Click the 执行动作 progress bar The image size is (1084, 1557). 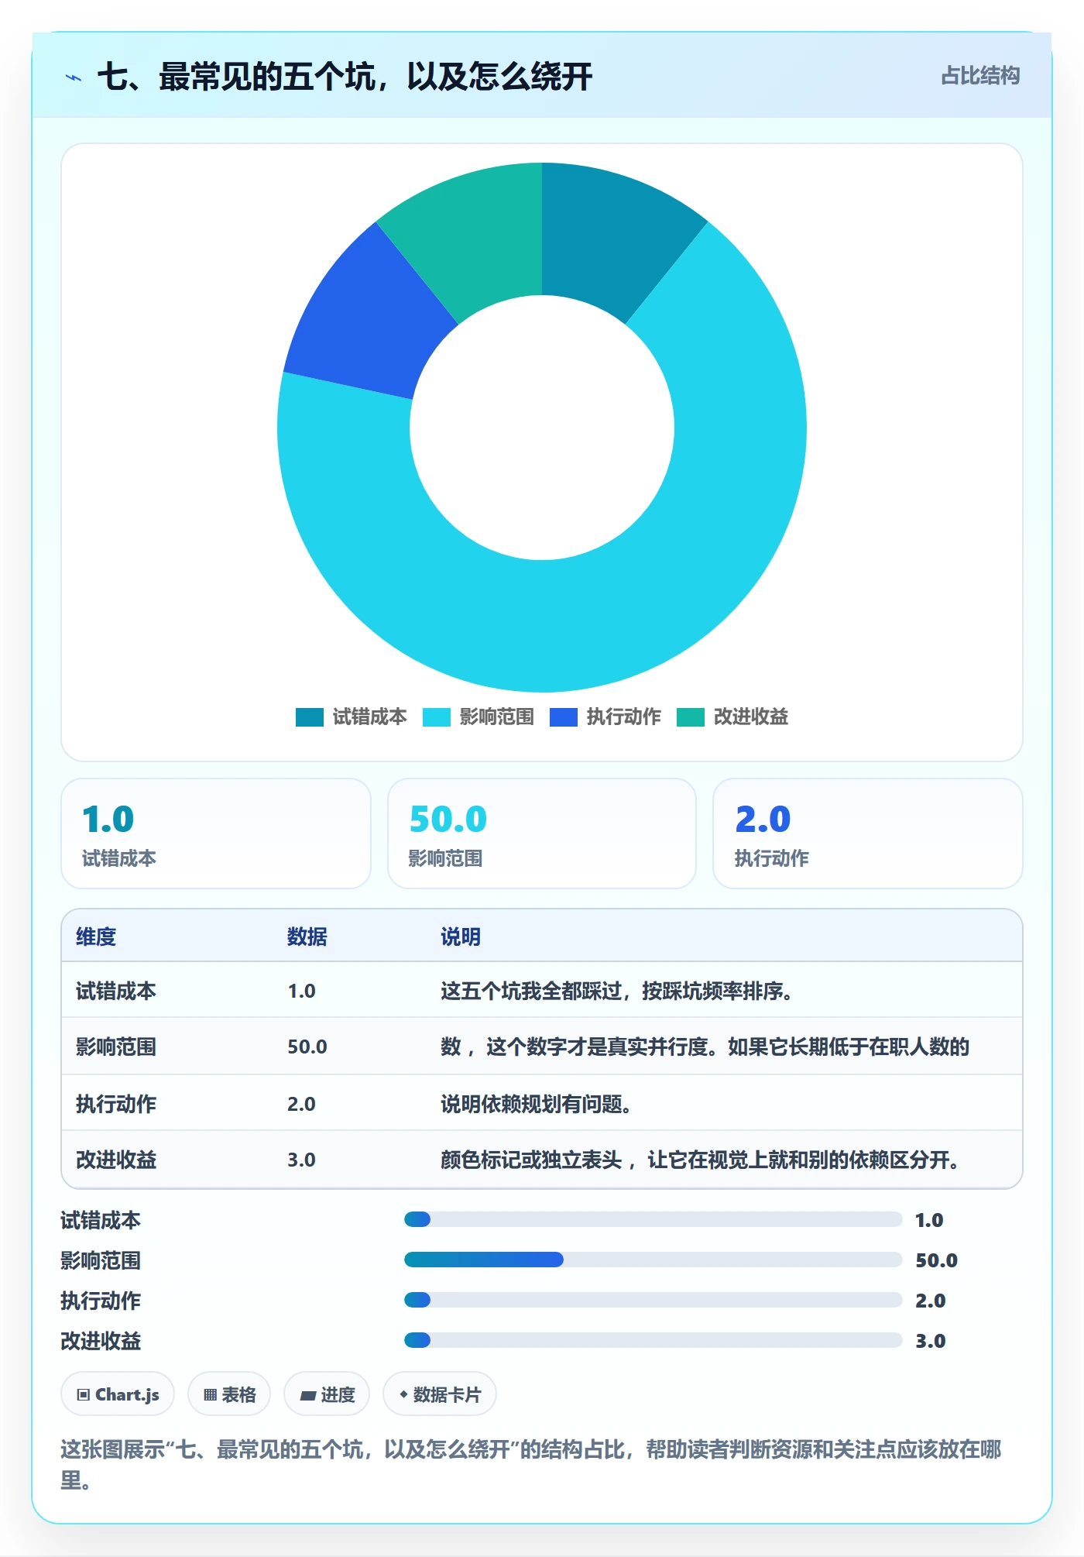pyautogui.click(x=653, y=1300)
